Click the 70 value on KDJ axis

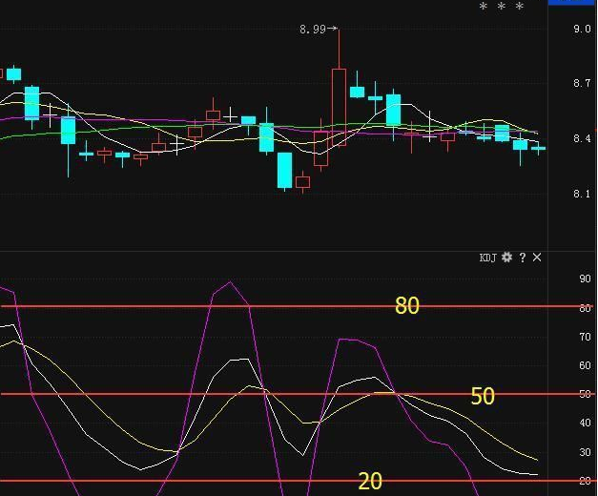point(585,337)
